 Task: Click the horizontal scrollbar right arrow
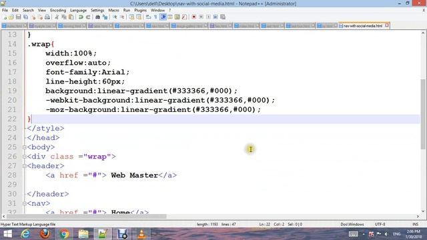coord(418,216)
